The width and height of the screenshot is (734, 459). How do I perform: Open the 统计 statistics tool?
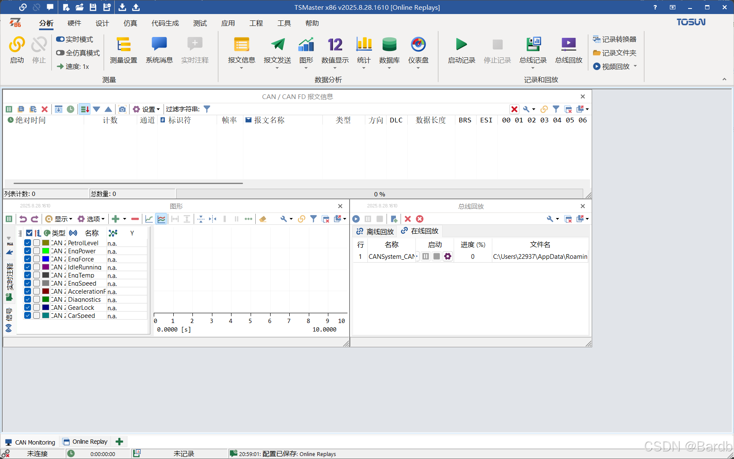[364, 50]
